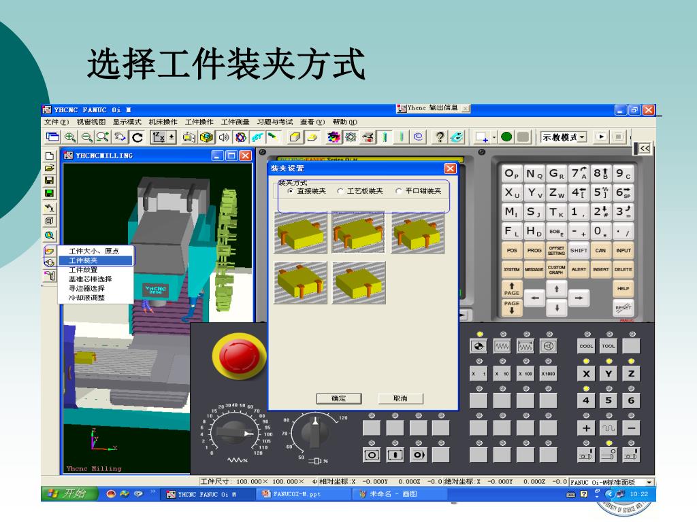Click the speaker sound toolbar icon
The image size is (697, 522).
[x=224, y=137]
